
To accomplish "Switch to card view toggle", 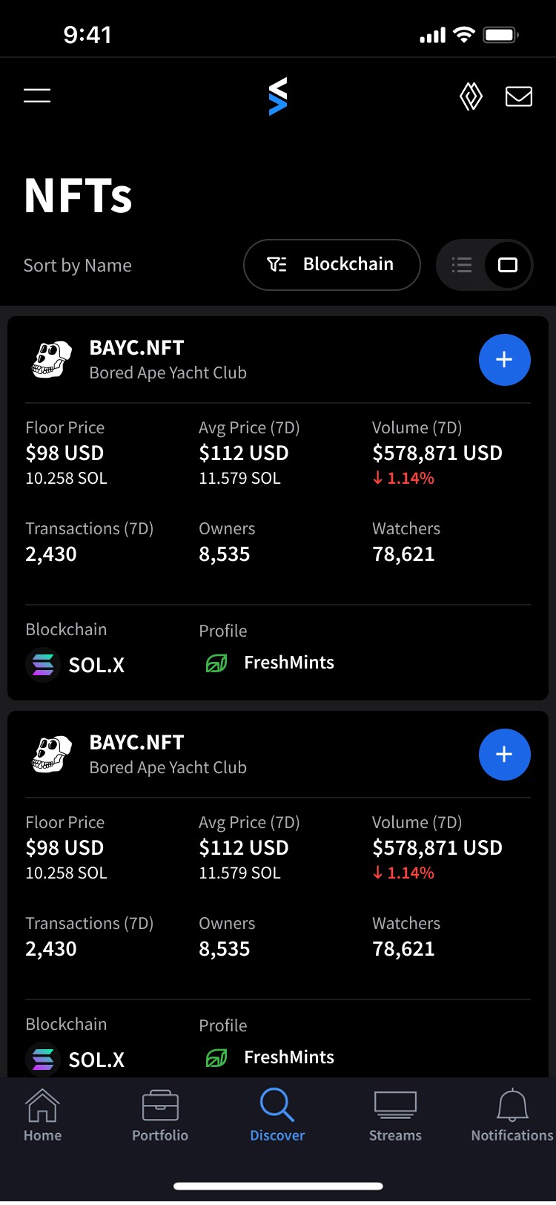I will pos(508,265).
